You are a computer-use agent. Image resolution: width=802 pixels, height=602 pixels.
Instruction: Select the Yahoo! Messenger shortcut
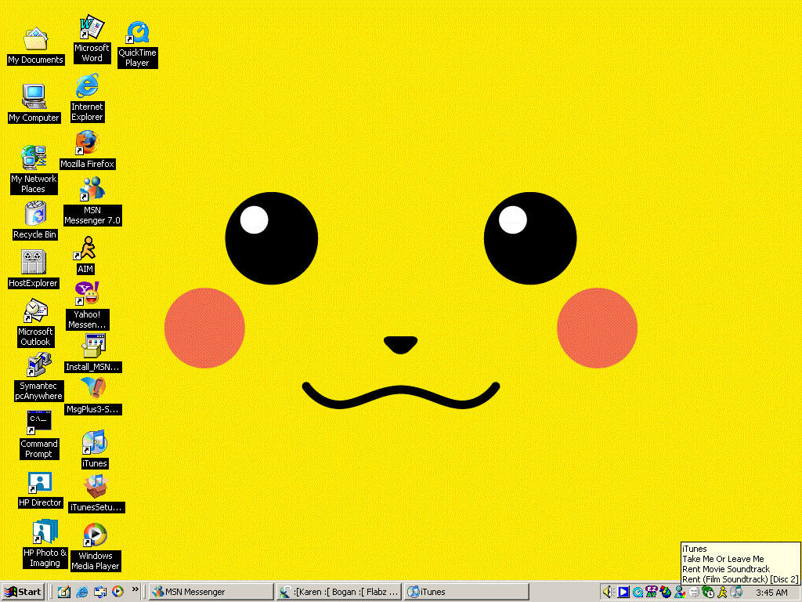pos(87,306)
